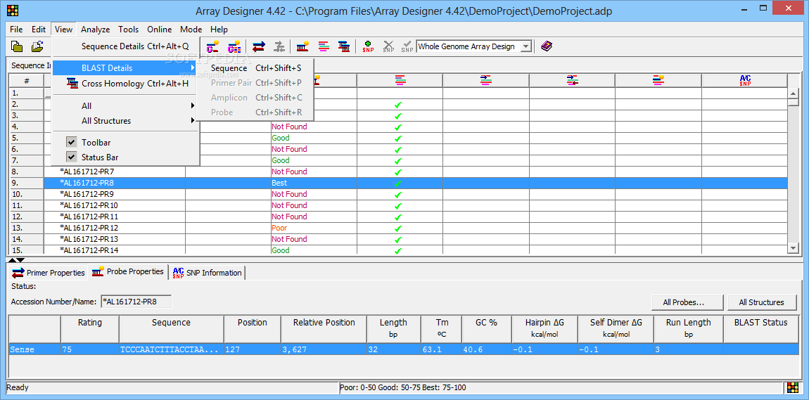Click the first gene search toolbar icon
Viewport: 809px width, 400px height.
point(213,46)
